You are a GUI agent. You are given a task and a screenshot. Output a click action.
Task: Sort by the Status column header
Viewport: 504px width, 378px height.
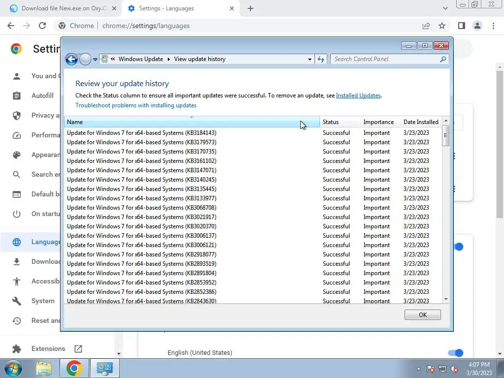coord(340,122)
